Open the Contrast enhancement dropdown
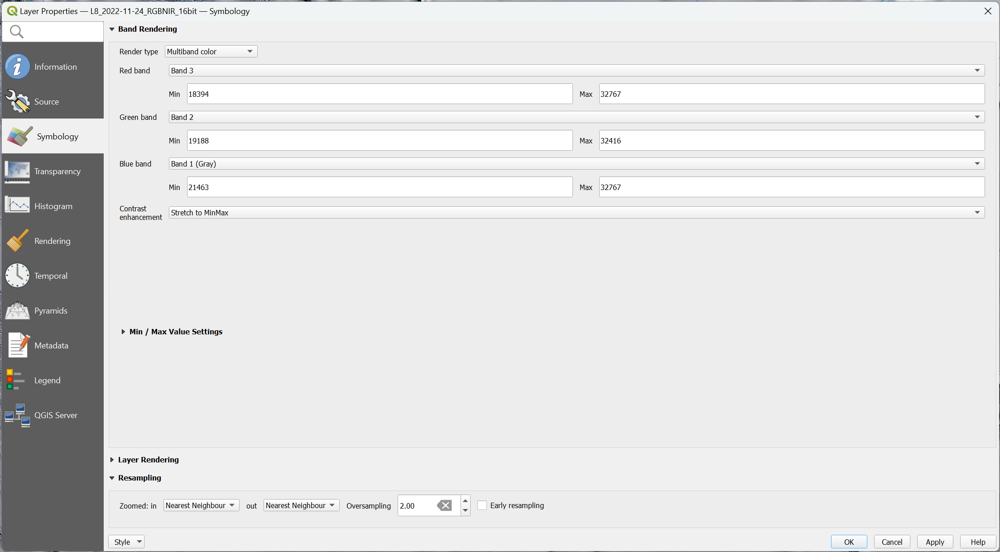Image resolution: width=1000 pixels, height=552 pixels. point(576,213)
